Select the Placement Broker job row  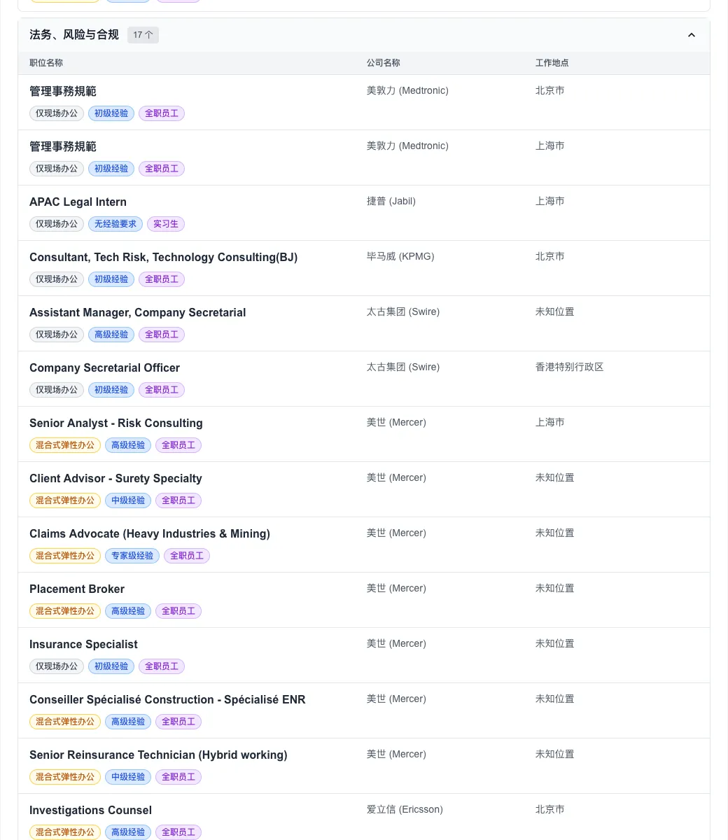364,600
